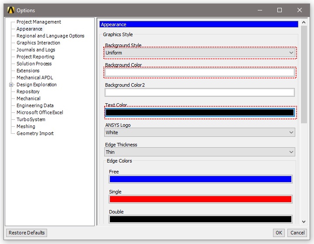Screen dimensions: 314x244
Task: Select Journals and Logs item
Action: click(36, 50)
